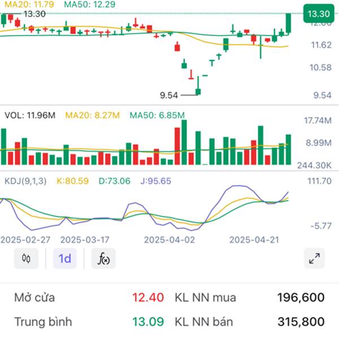Click the KL NN bán label
This screenshot has height=339, width=339.
(x=204, y=321)
